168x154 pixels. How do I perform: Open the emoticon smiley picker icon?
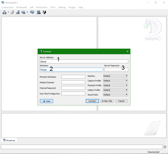[x=165, y=147]
